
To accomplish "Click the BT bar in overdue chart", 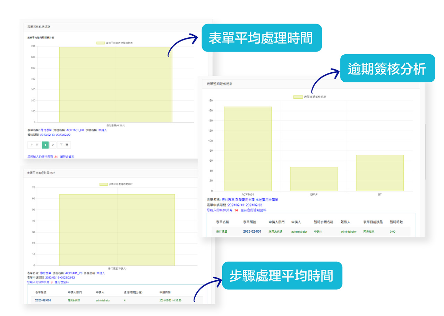I will click(x=379, y=173).
